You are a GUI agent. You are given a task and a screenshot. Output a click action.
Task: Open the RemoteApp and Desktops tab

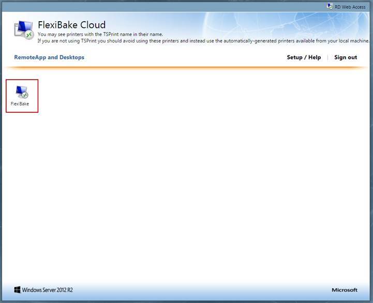[49, 57]
